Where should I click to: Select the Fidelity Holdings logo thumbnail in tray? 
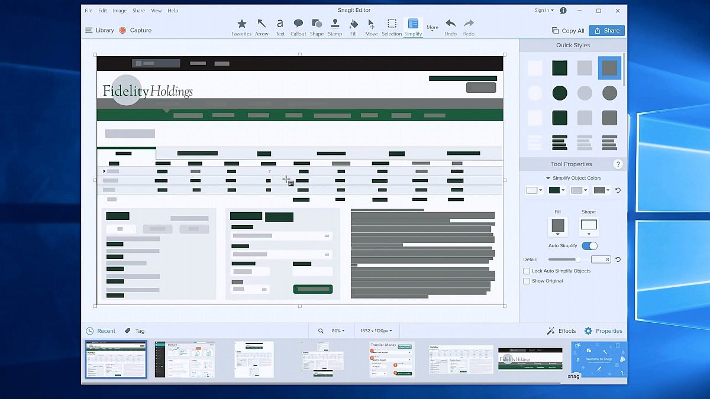522,359
